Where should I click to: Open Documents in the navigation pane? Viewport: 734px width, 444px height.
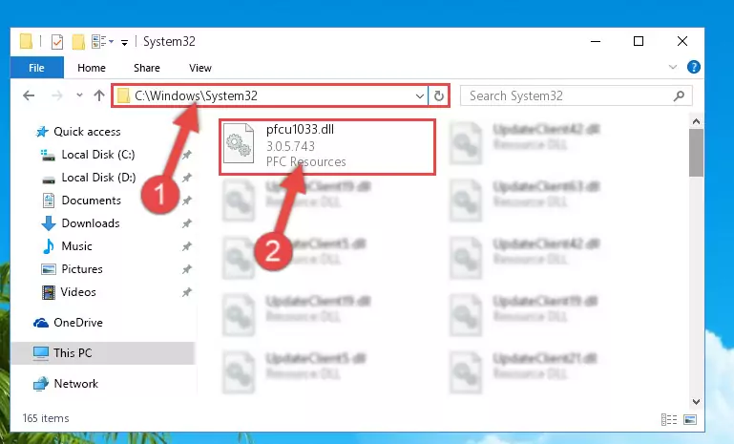92,201
